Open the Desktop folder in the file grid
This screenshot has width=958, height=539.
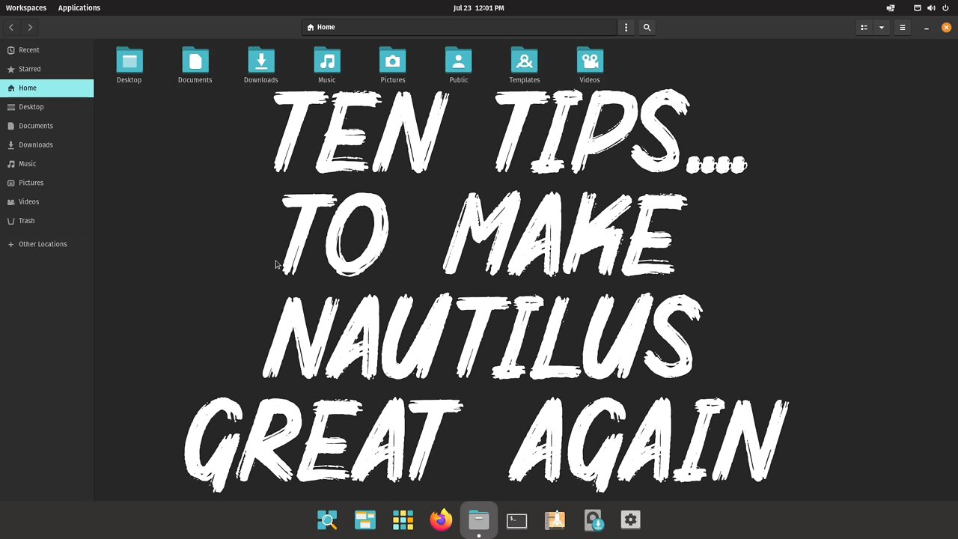[129, 65]
